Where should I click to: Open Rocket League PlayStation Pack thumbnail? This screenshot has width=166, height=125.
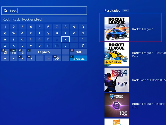(116, 54)
